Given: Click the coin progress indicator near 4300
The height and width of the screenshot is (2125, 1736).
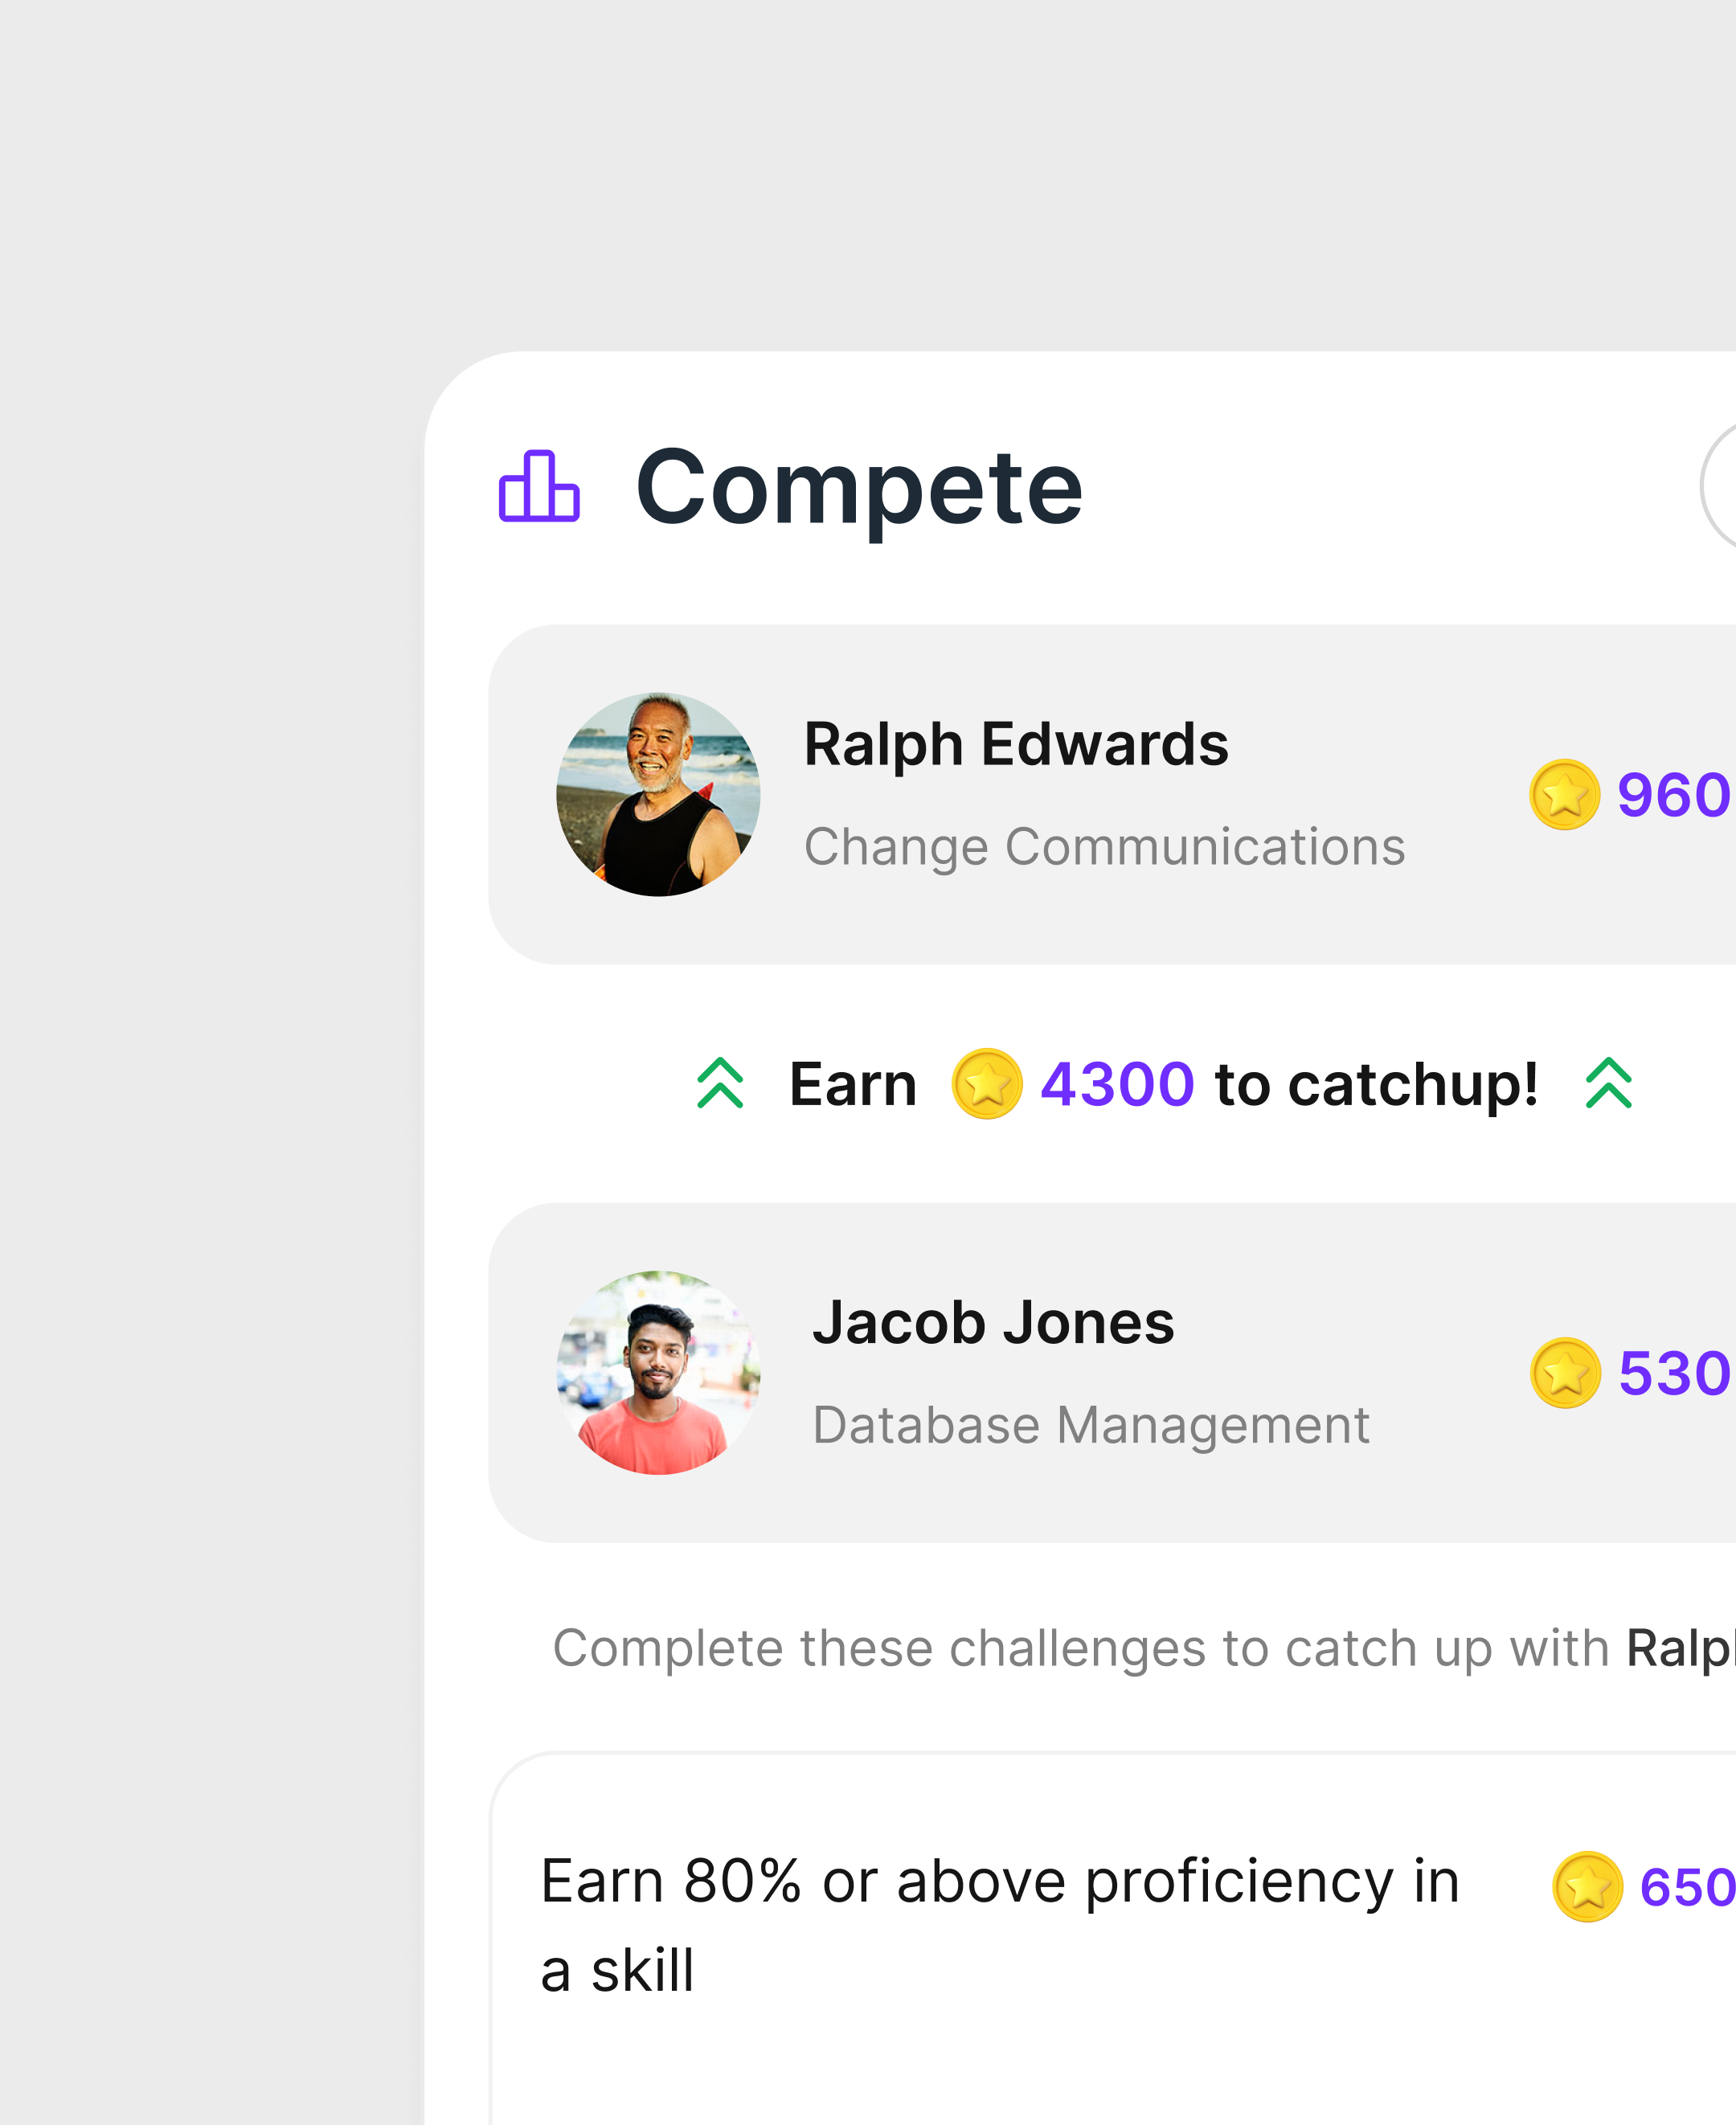Looking at the screenshot, I should coord(989,1086).
